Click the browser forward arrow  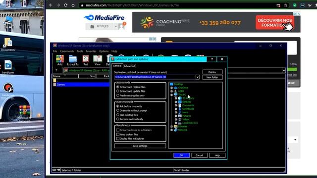[x=58, y=5]
